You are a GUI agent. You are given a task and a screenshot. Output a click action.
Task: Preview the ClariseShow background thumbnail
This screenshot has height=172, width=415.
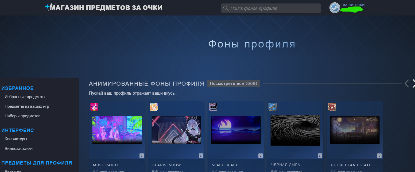(176, 130)
